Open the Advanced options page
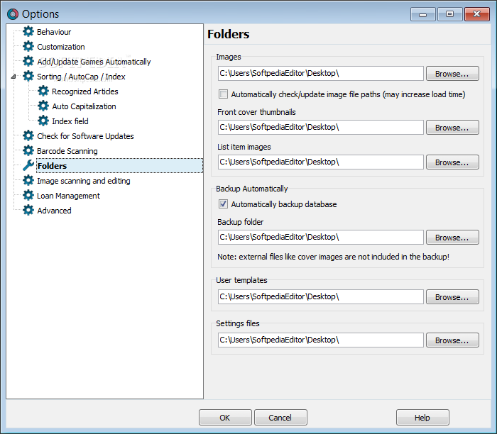497x434 pixels. [54, 211]
